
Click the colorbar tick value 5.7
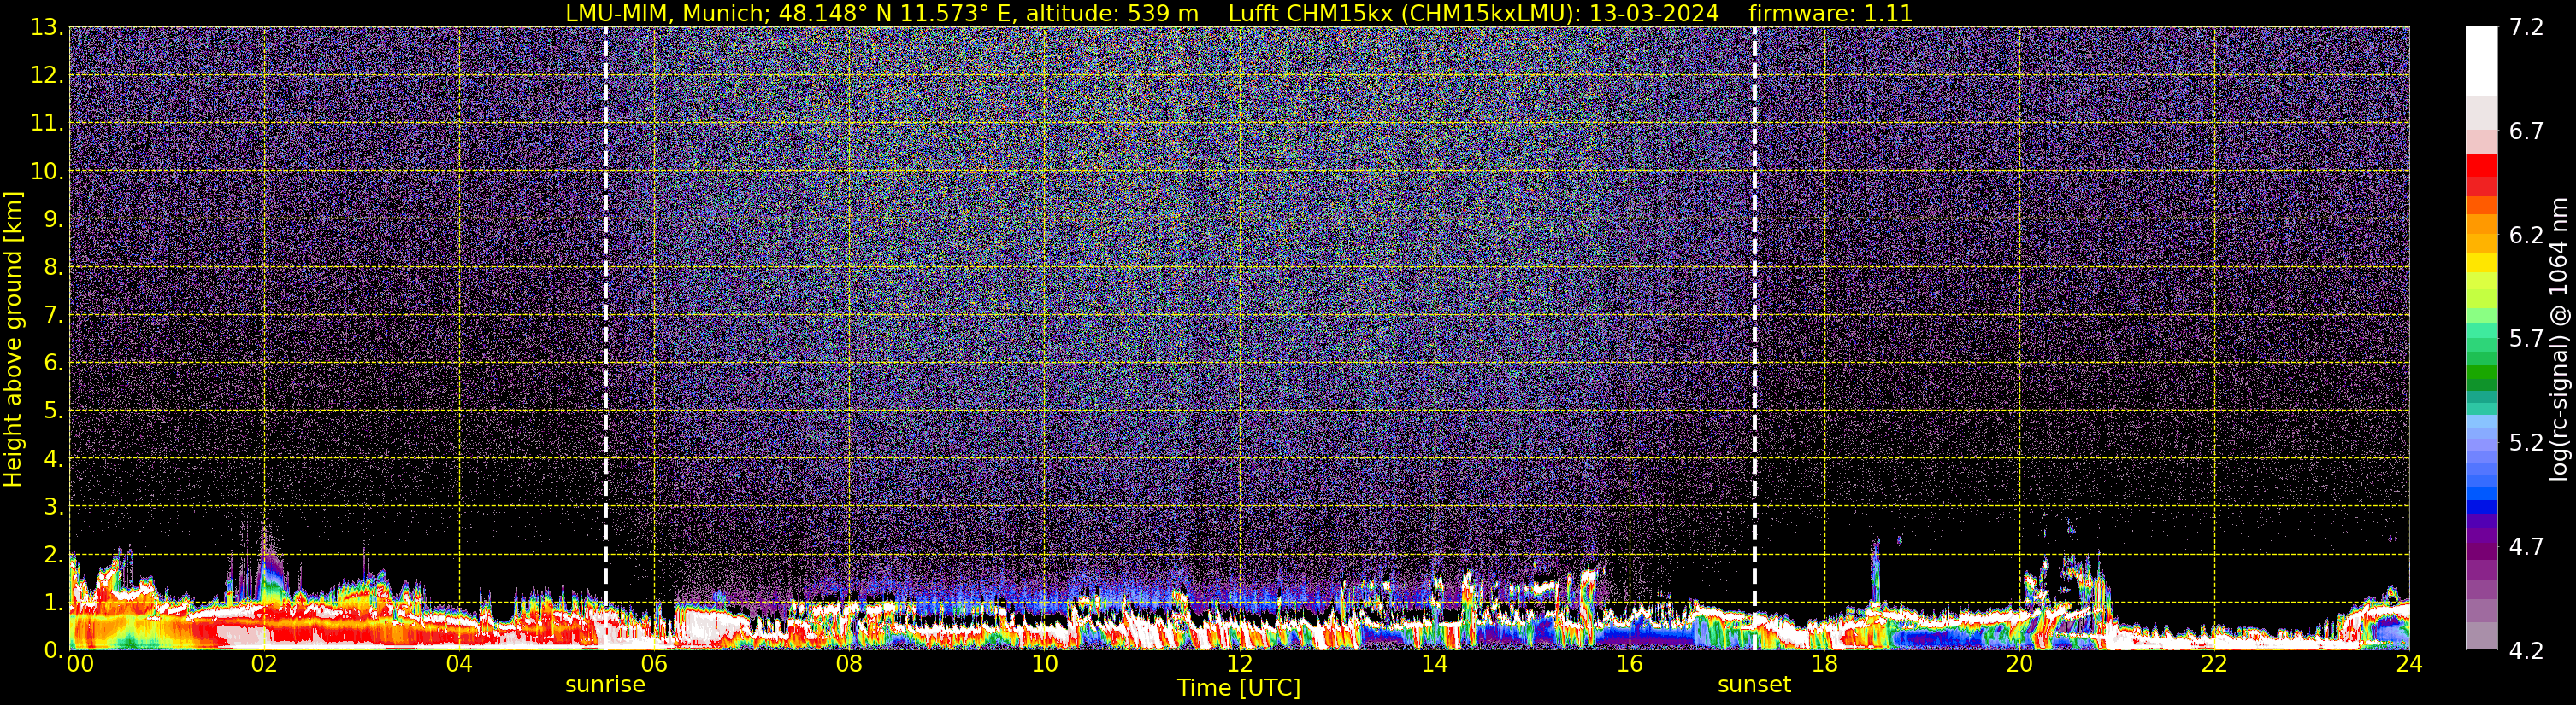pyautogui.click(x=2526, y=339)
